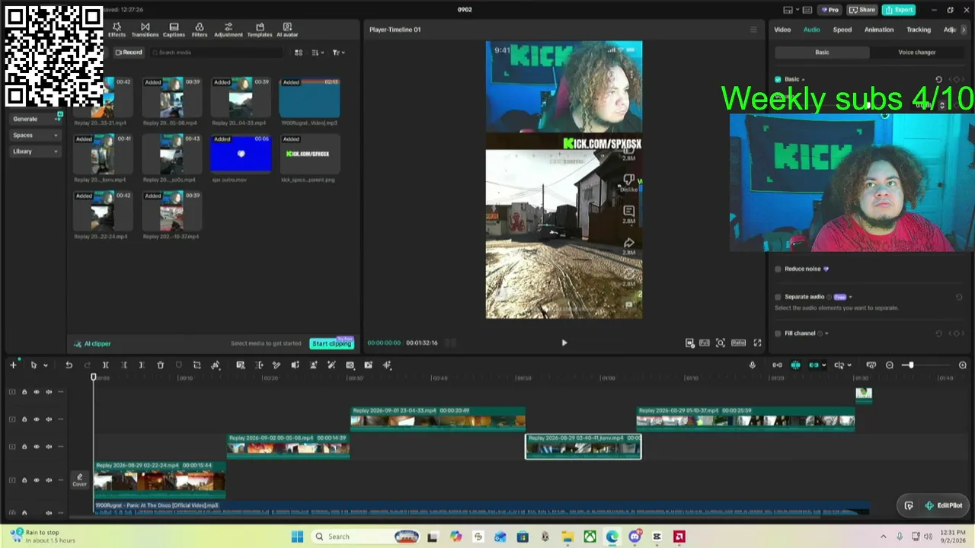Screen dimensions: 975x548
Task: Enable the Separate audio checkbox
Action: click(x=778, y=297)
